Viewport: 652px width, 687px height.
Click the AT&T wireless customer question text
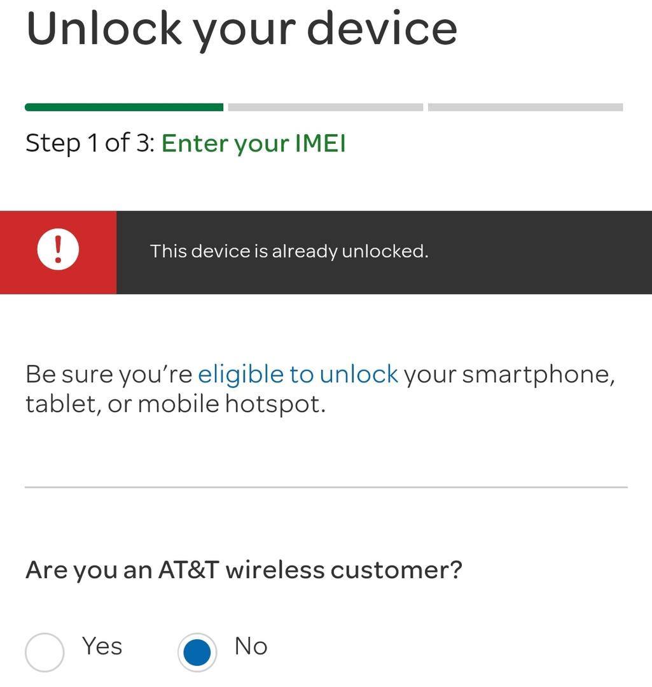(x=244, y=571)
